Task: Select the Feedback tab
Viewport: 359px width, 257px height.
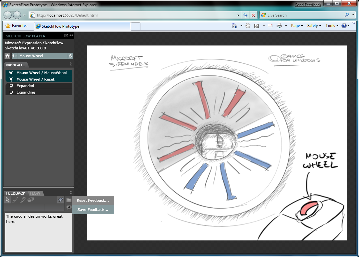Action: [16, 193]
